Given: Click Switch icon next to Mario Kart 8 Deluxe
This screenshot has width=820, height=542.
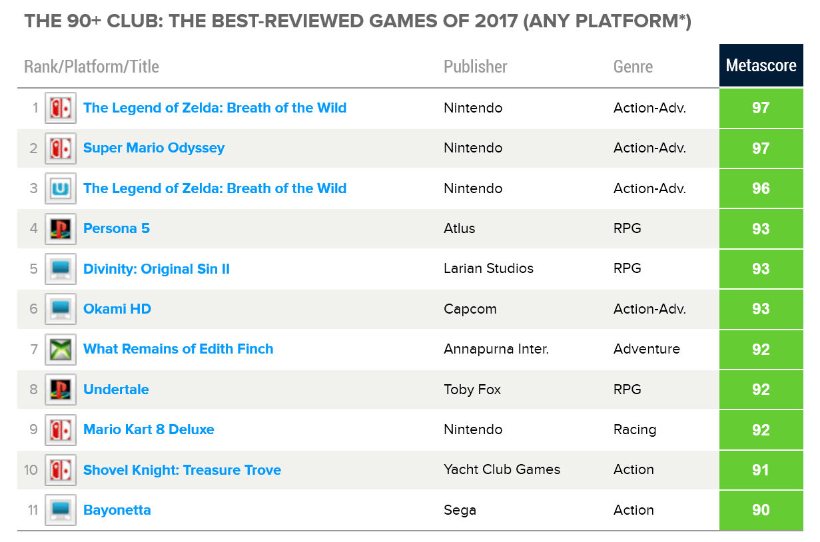Looking at the screenshot, I should [x=61, y=430].
